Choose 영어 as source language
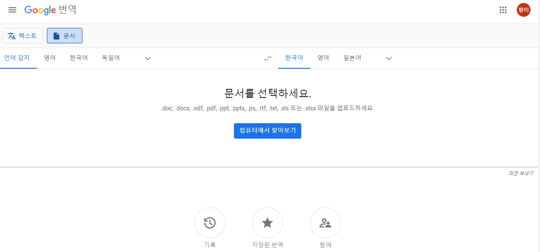This screenshot has width=540, height=252. [50, 58]
